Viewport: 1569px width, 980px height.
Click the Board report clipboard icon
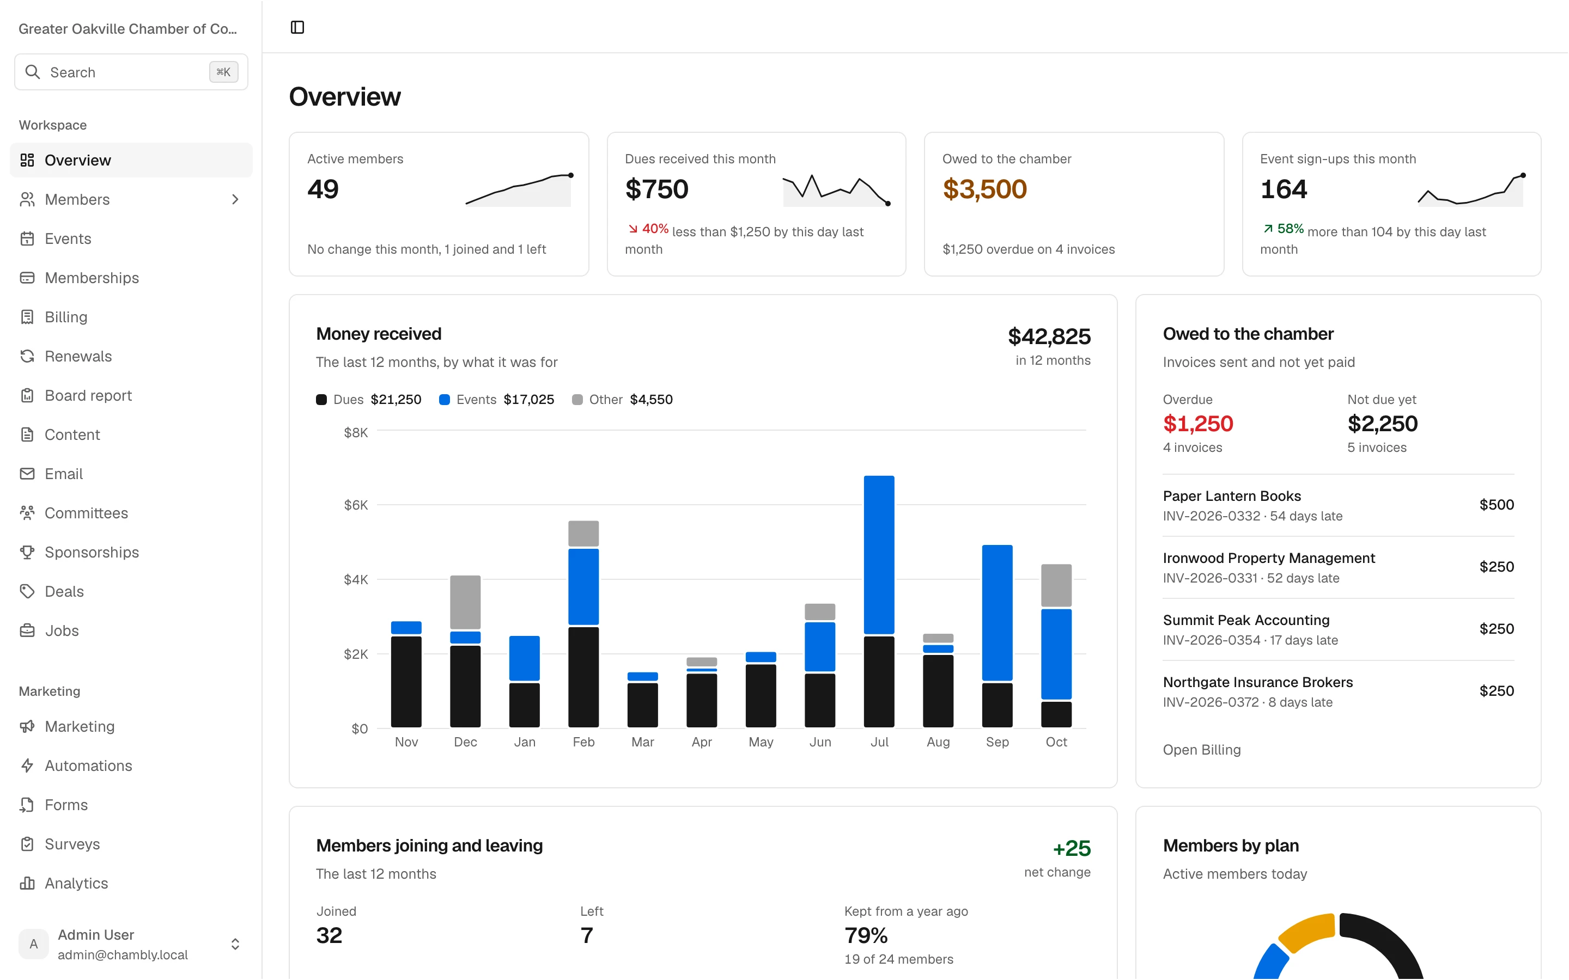click(x=27, y=395)
